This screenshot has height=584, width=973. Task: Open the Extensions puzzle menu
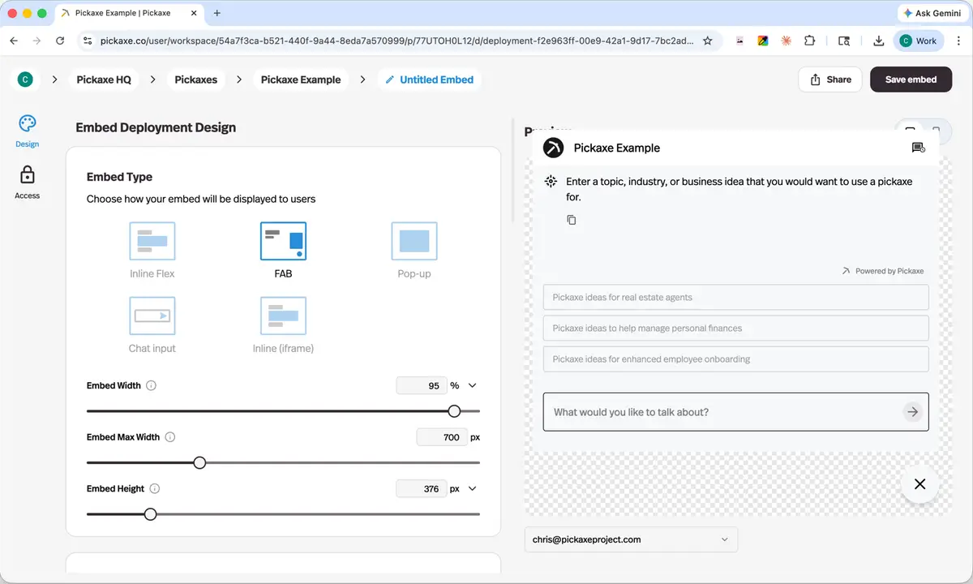[809, 41]
